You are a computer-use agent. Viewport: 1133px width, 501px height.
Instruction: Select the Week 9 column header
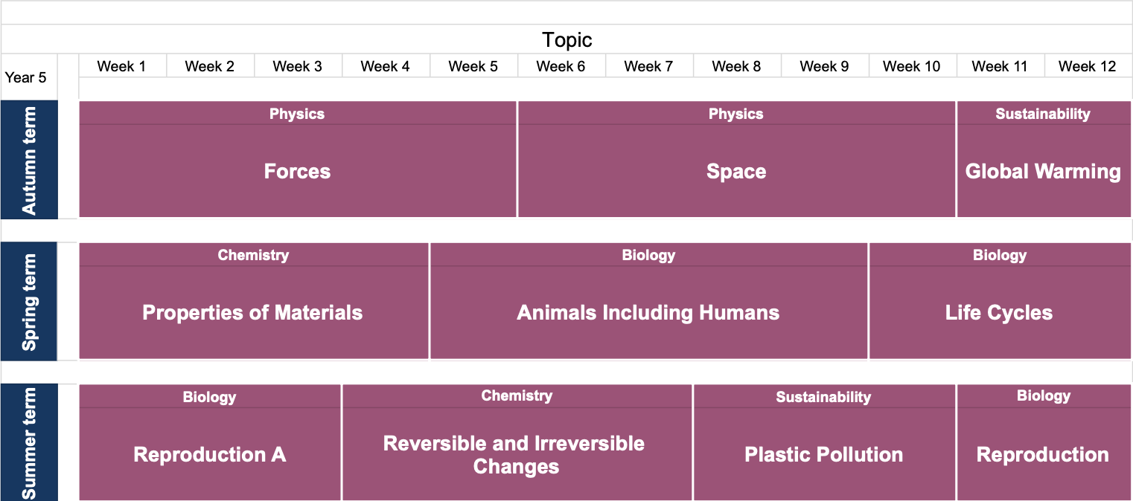[x=824, y=66]
